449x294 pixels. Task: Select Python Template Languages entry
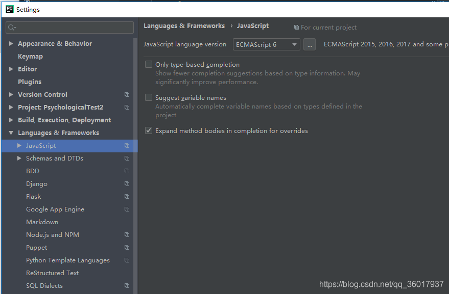pyautogui.click(x=68, y=260)
